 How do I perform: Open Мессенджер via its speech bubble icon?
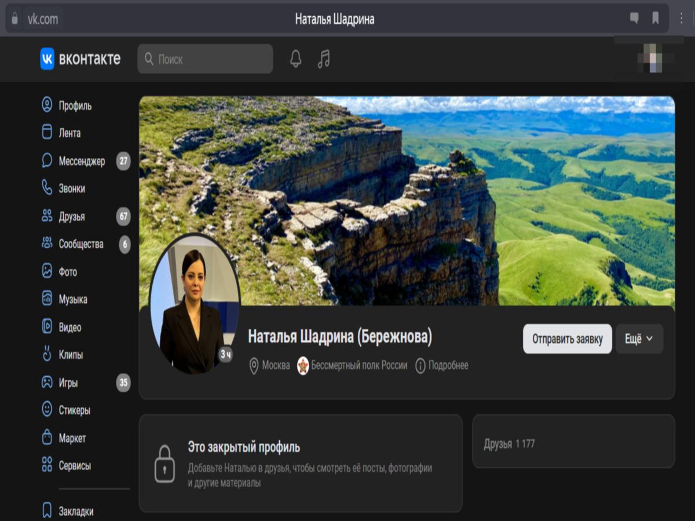pyautogui.click(x=47, y=160)
